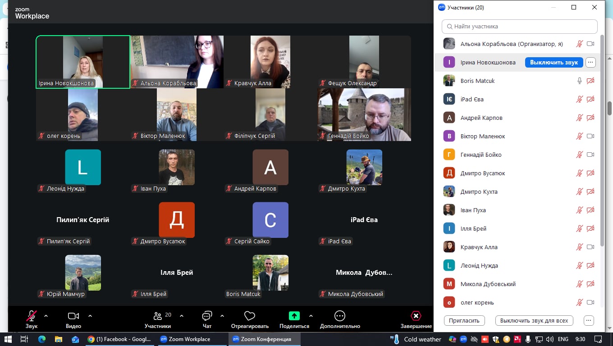The image size is (613, 346).
Task: Toggle the camera icon for Альона Корабльова in list
Action: coord(590,44)
